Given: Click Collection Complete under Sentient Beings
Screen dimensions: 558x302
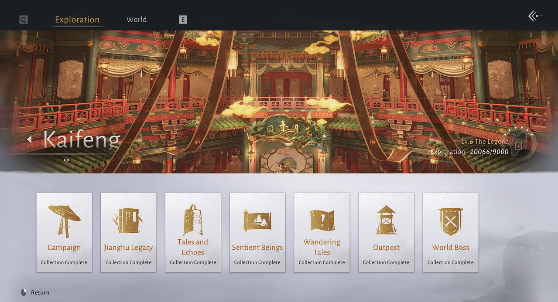Looking at the screenshot, I should click(x=257, y=262).
